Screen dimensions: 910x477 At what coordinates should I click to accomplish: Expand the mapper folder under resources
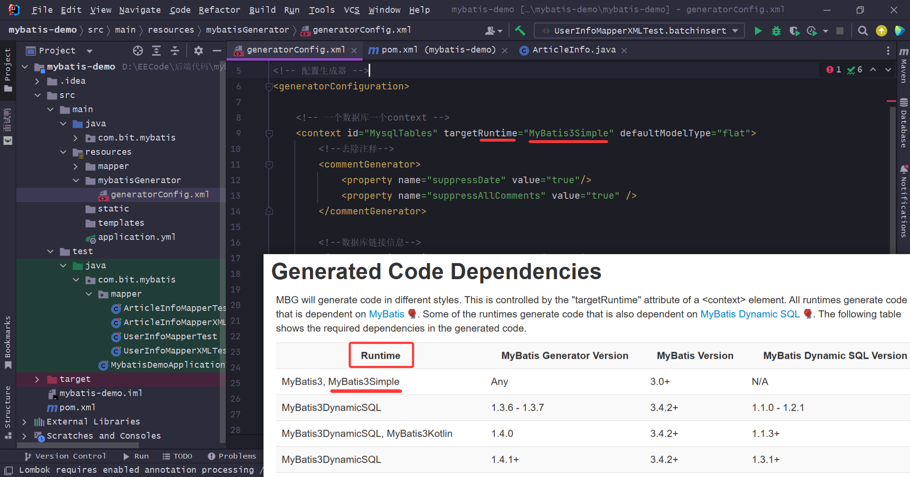76,166
